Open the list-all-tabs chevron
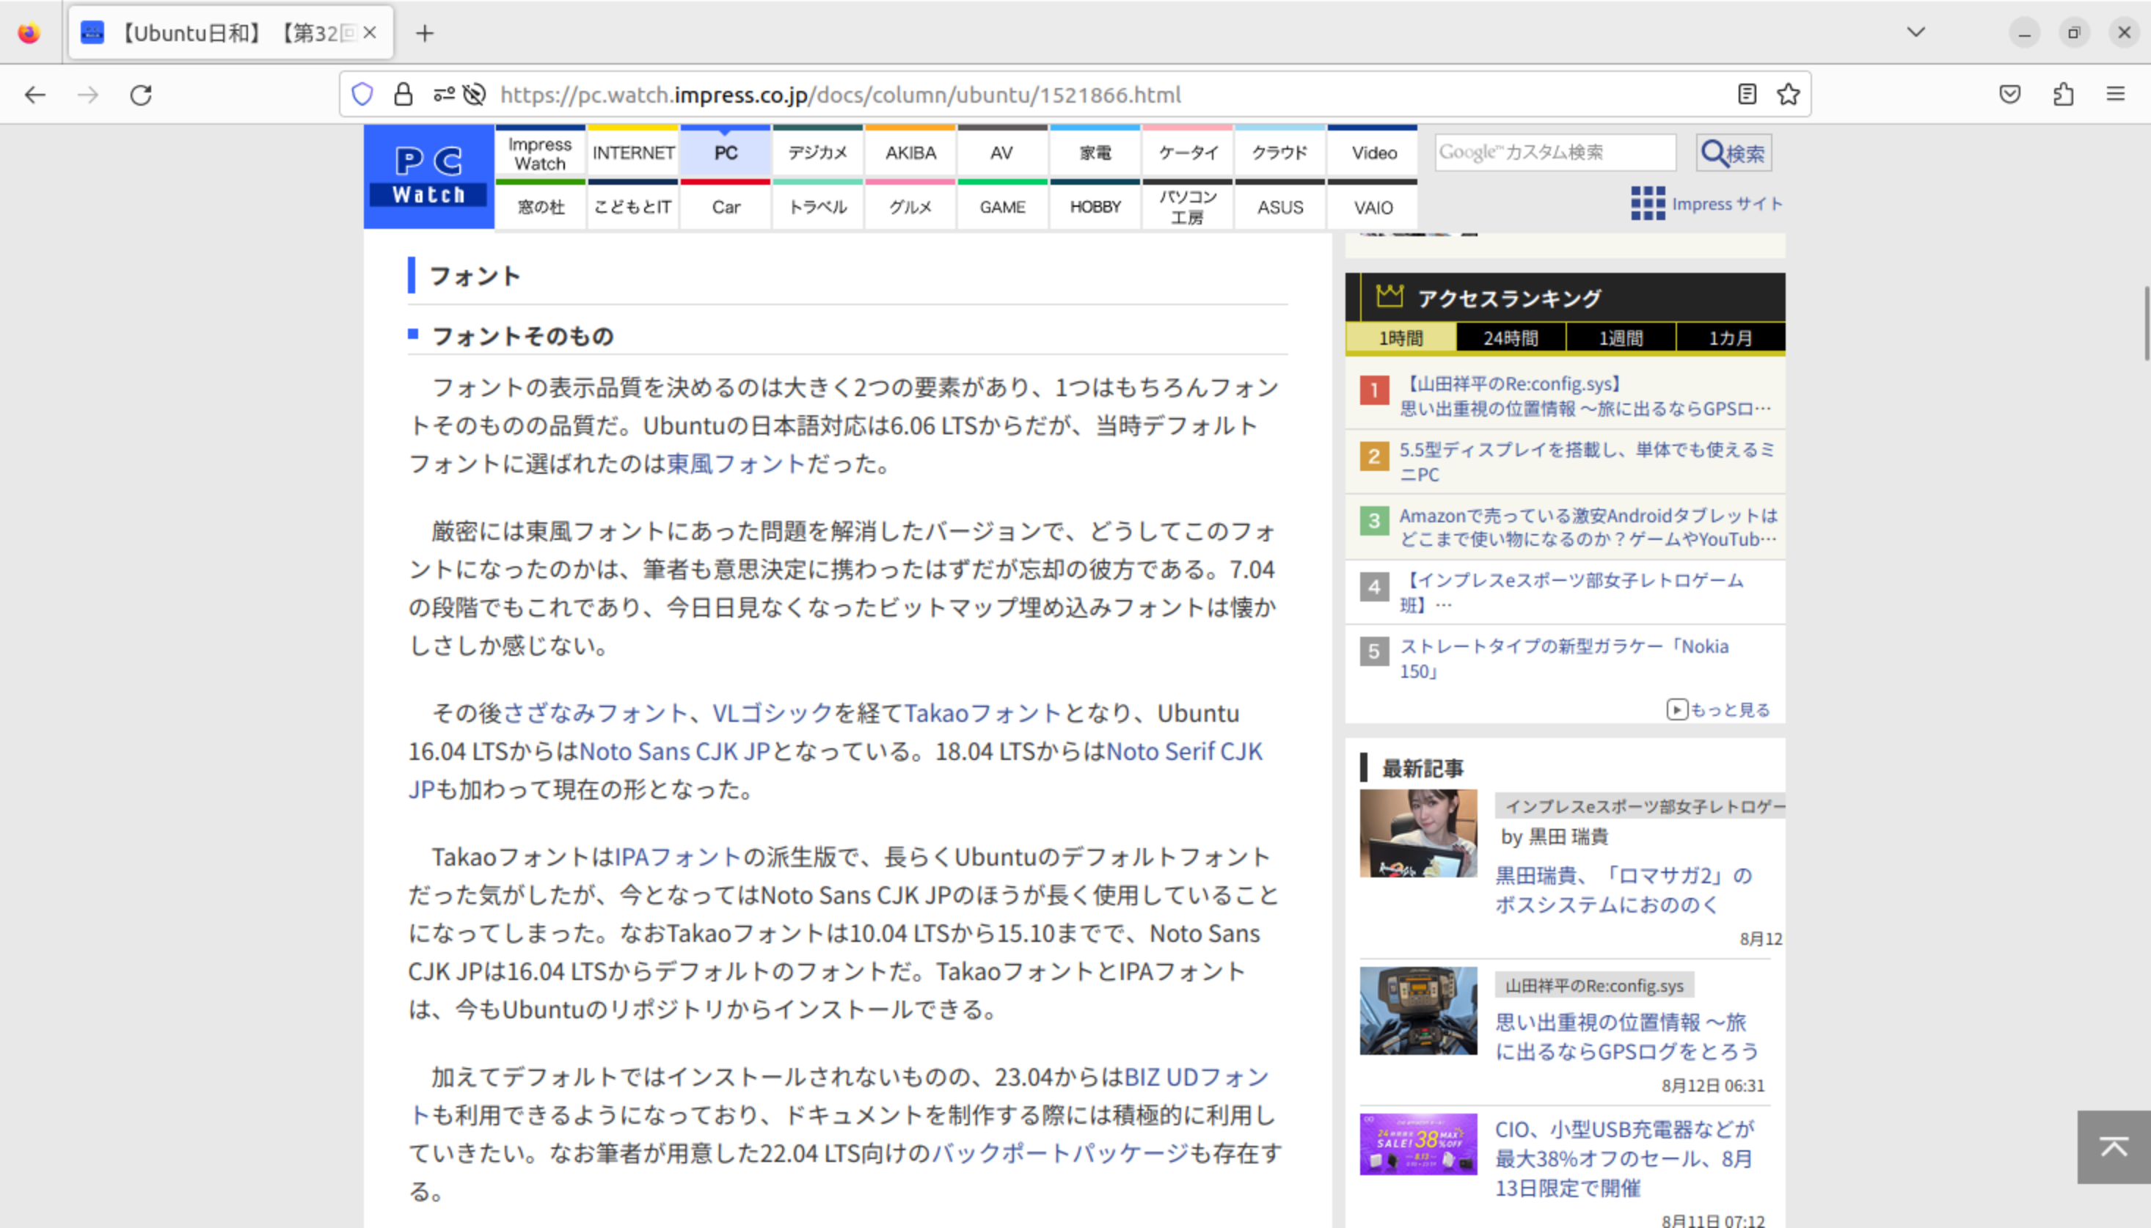Screen dimensions: 2151x1228 click(1915, 32)
